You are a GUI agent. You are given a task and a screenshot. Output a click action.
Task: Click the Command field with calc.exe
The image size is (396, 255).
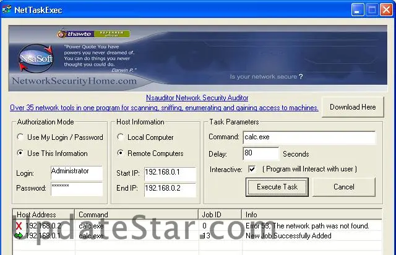click(309, 137)
